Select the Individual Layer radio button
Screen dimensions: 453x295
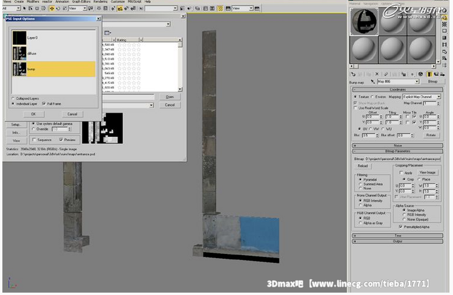(13, 104)
